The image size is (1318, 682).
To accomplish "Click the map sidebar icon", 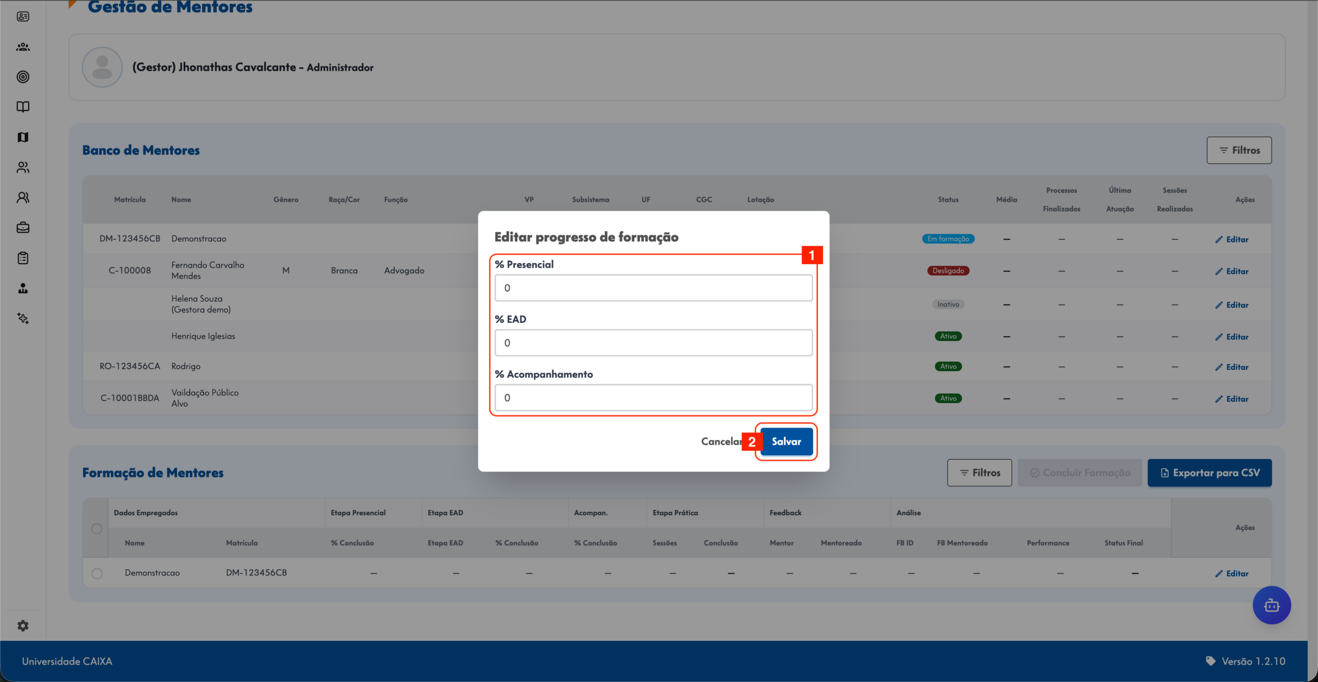I will (23, 137).
